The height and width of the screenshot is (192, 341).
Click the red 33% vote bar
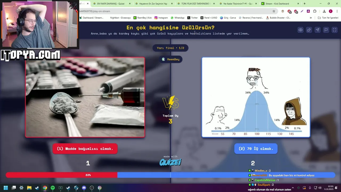62,175
